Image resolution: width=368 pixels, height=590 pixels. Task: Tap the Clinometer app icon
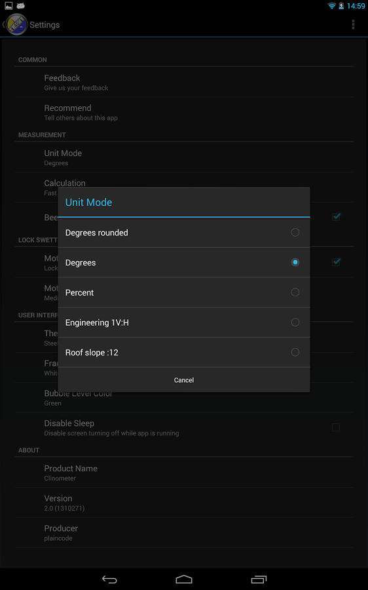[x=17, y=24]
